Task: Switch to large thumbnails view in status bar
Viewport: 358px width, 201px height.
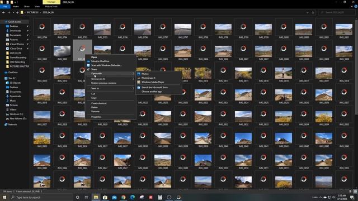Action: pyautogui.click(x=355, y=192)
